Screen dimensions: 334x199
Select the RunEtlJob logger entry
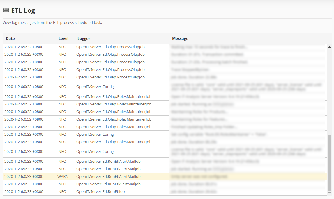coord(100,191)
